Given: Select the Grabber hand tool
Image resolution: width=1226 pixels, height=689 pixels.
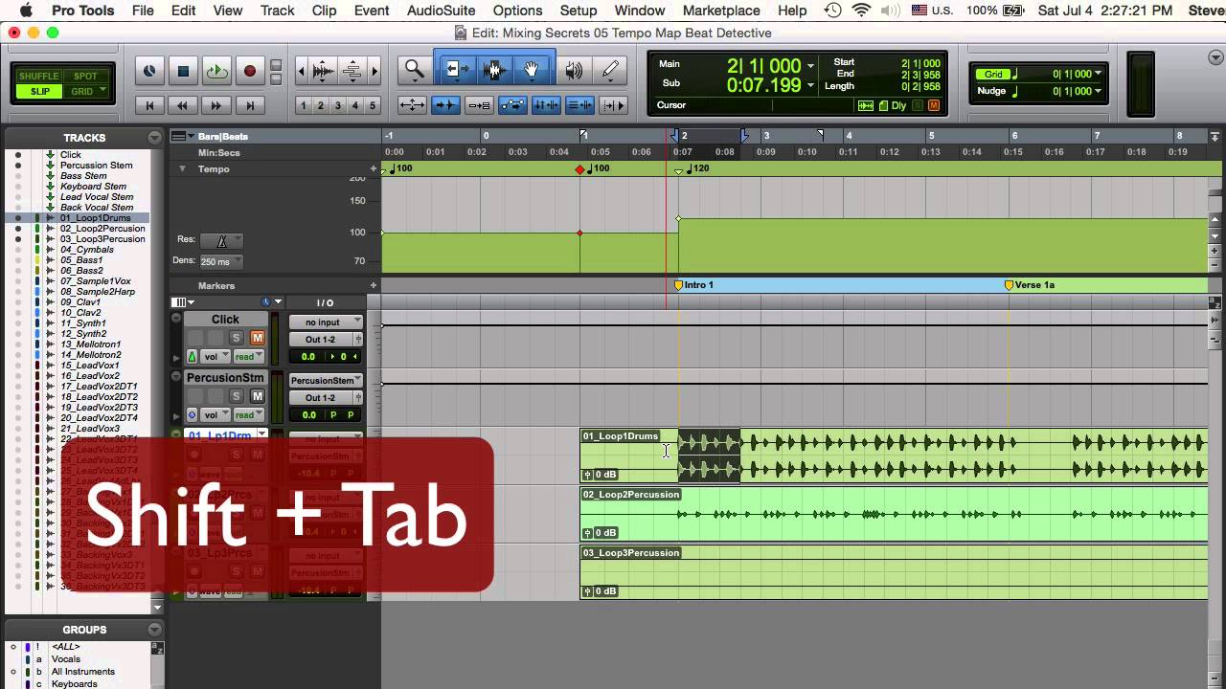Looking at the screenshot, I should (x=531, y=70).
